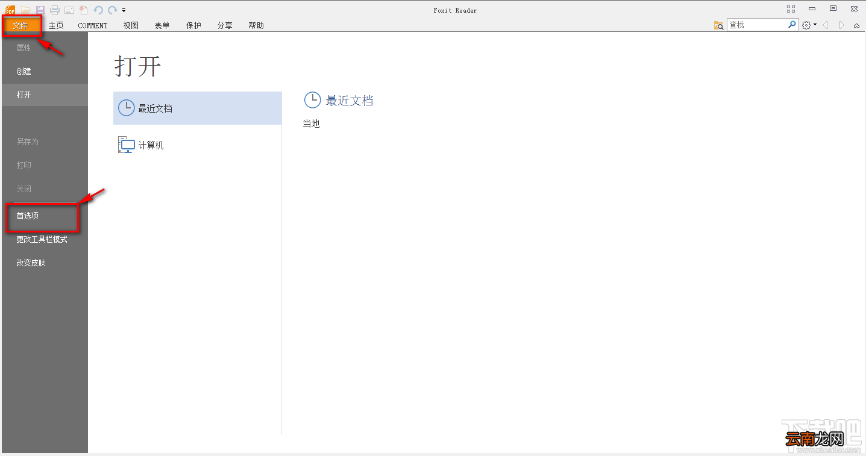
Task: Click the magnifier icon in search box
Action: tap(792, 25)
